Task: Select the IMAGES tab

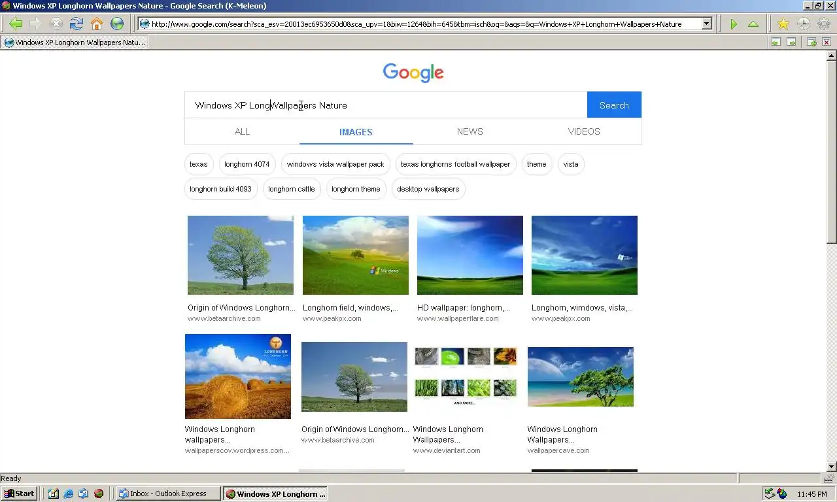Action: click(356, 131)
